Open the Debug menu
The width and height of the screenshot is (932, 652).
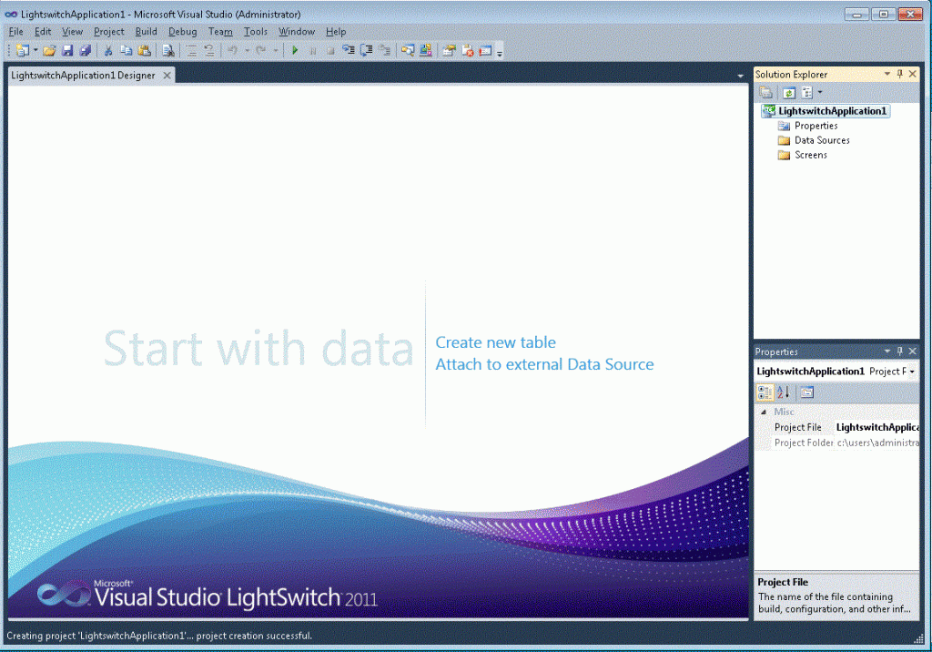(182, 31)
